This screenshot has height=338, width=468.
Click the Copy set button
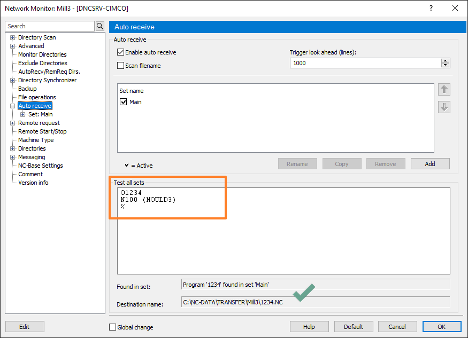(341, 163)
